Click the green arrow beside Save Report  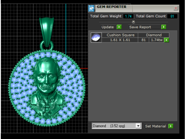pyautogui.click(x=164, y=27)
